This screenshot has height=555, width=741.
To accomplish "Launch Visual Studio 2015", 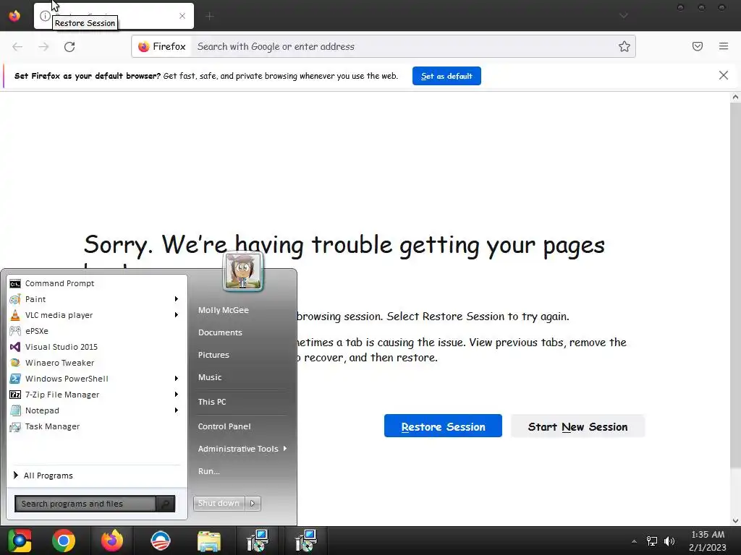I will point(95,347).
